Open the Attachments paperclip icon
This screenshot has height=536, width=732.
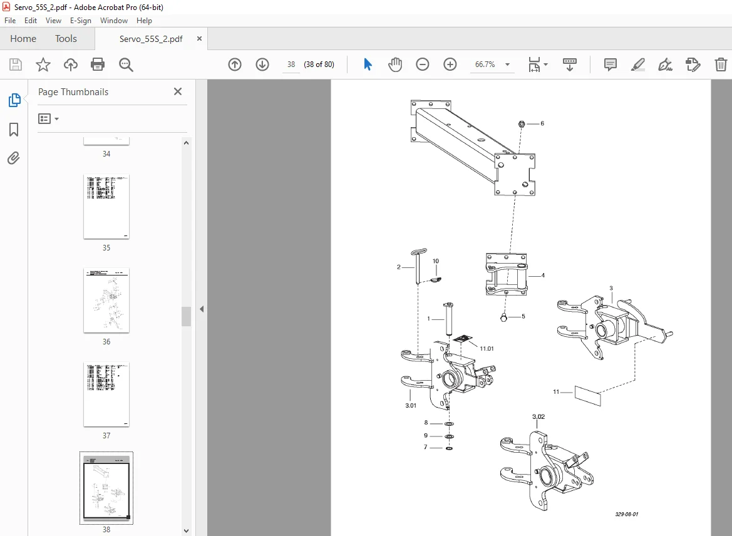click(x=14, y=158)
